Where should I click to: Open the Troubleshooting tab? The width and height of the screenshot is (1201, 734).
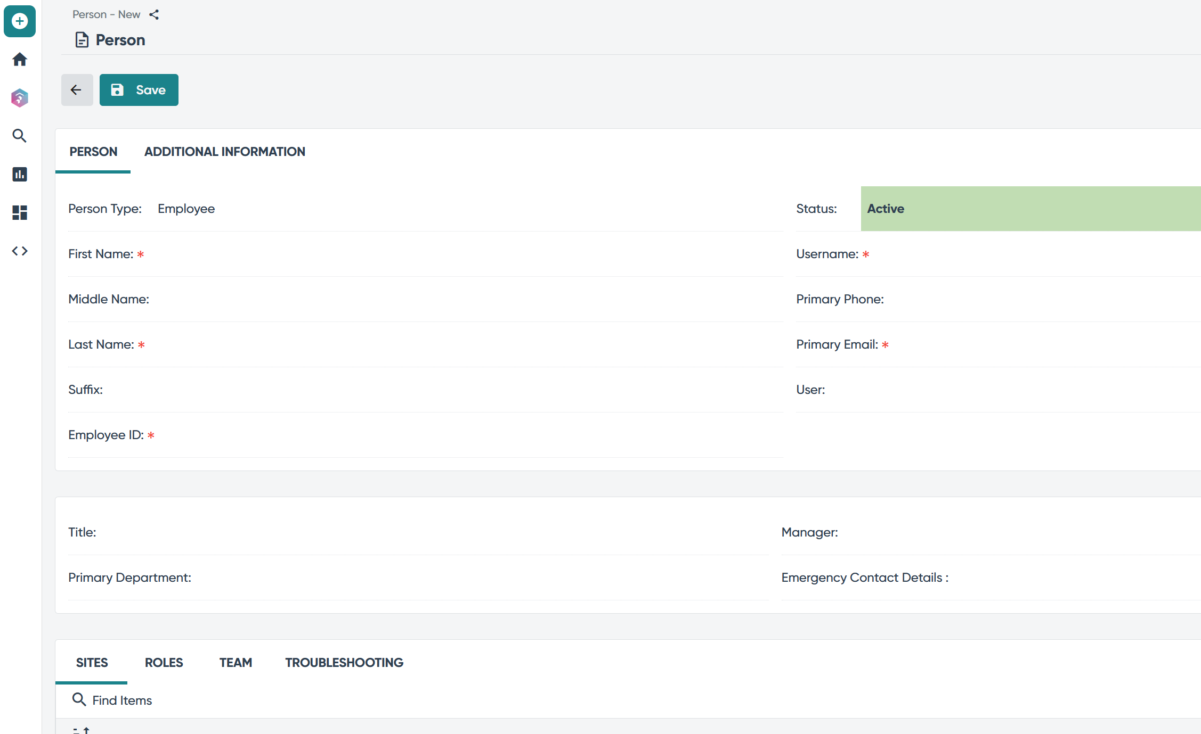(344, 663)
